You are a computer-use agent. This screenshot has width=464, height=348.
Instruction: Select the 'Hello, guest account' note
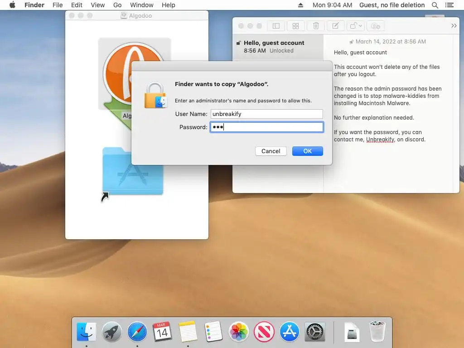tap(278, 47)
